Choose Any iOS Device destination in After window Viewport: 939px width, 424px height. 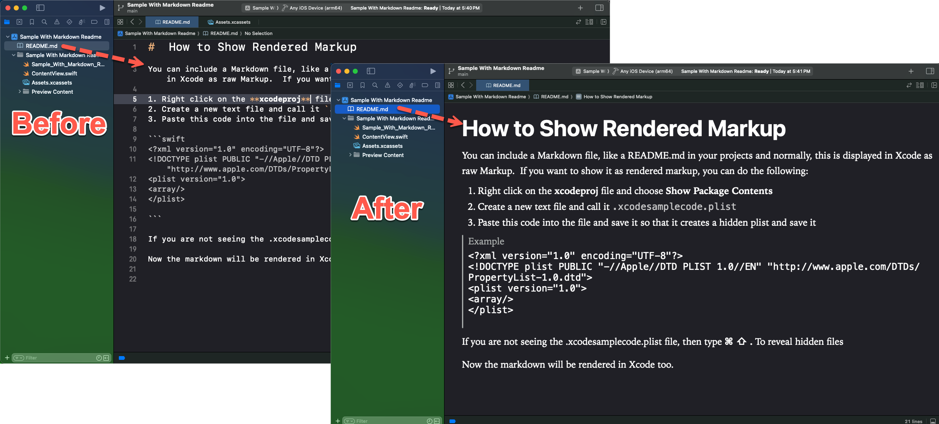643,71
